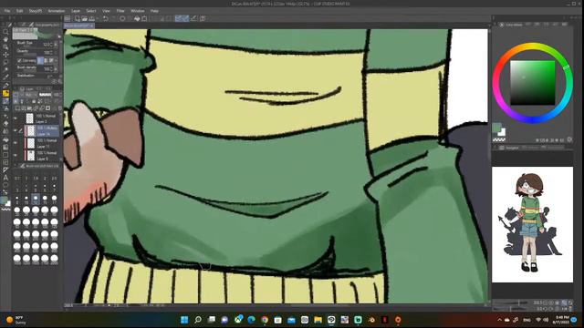Screen dimensions: 584x328
Task: Toggle the highlighted snap to special ruler icon
Action: pos(185,18)
